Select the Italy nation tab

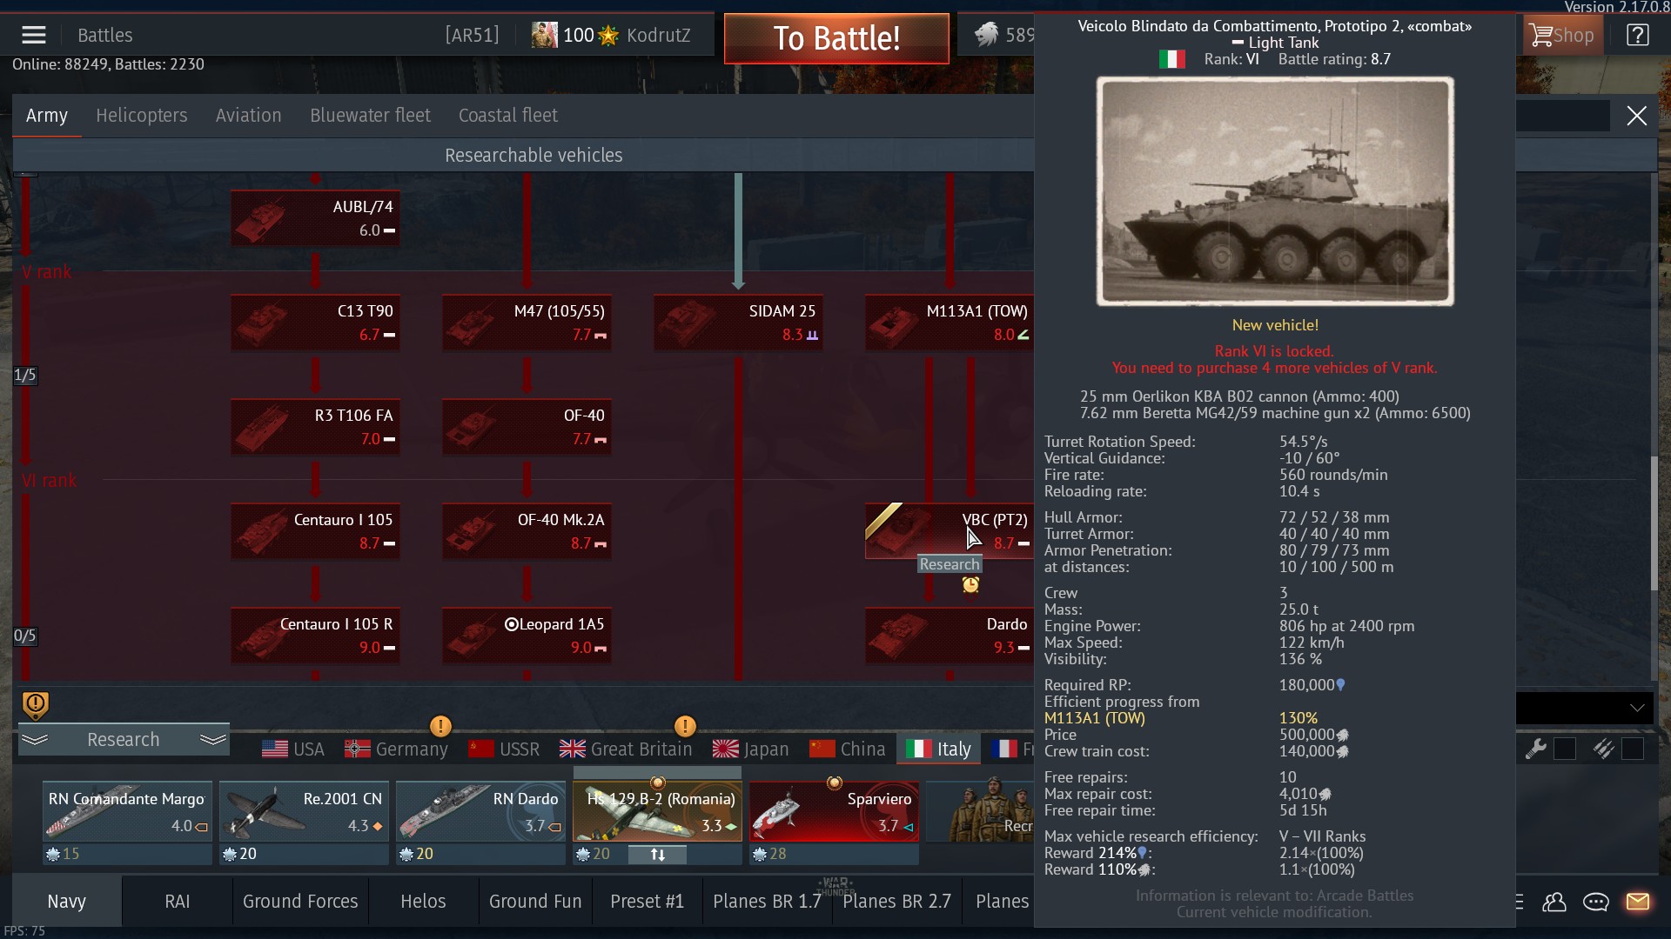coord(938,749)
